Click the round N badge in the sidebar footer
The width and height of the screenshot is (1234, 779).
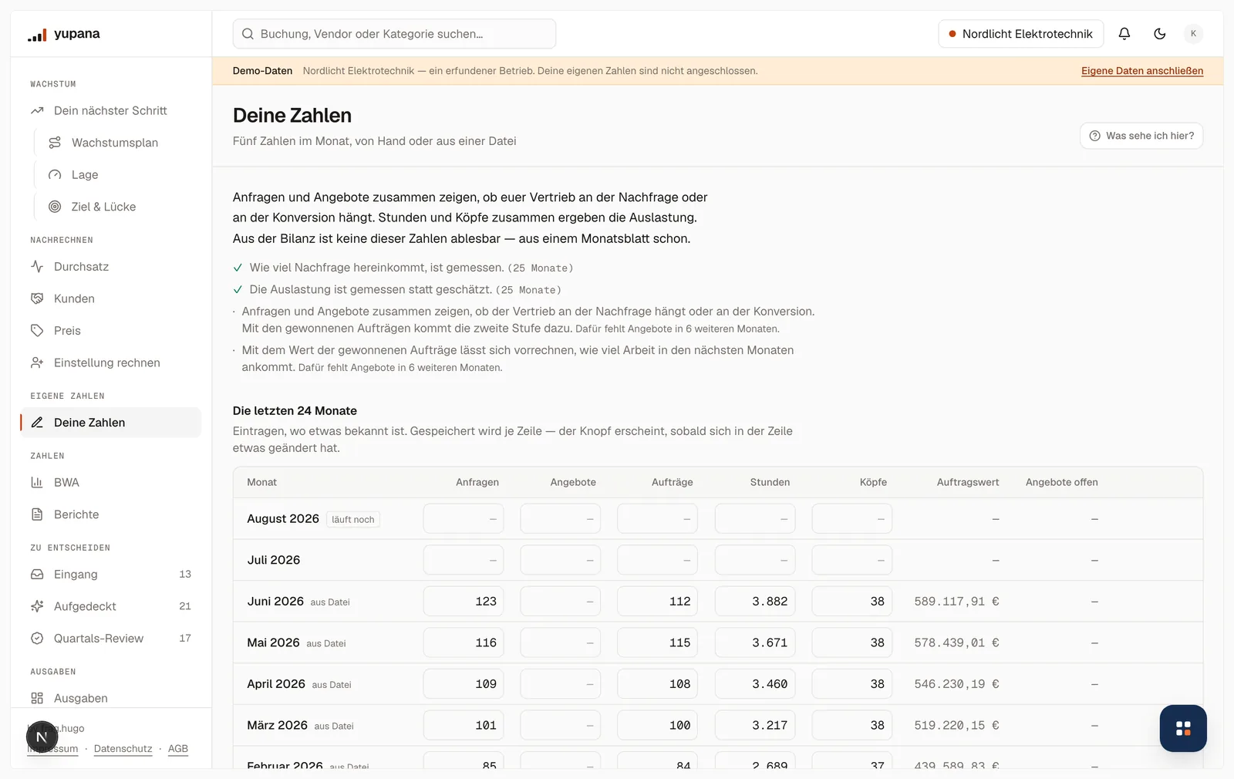click(x=42, y=737)
